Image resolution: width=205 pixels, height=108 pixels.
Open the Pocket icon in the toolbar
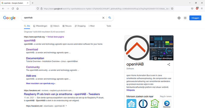192,9
